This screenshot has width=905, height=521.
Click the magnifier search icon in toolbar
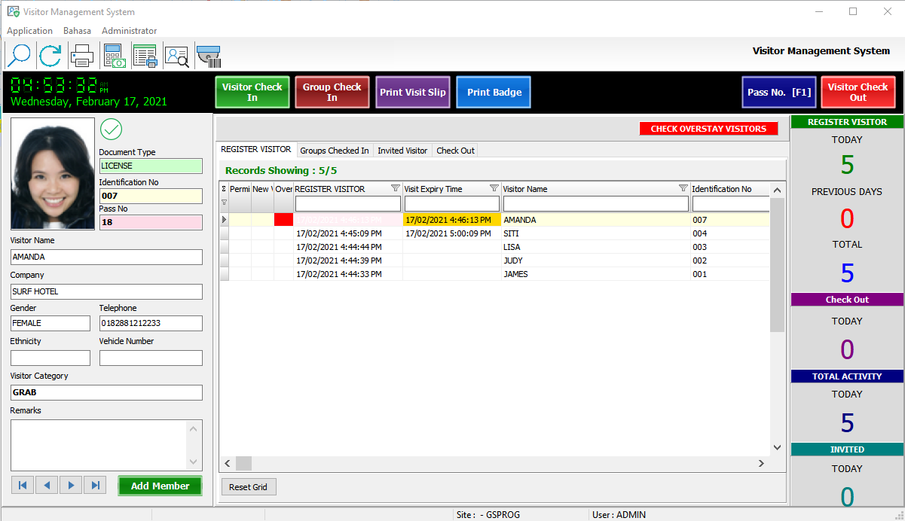18,56
